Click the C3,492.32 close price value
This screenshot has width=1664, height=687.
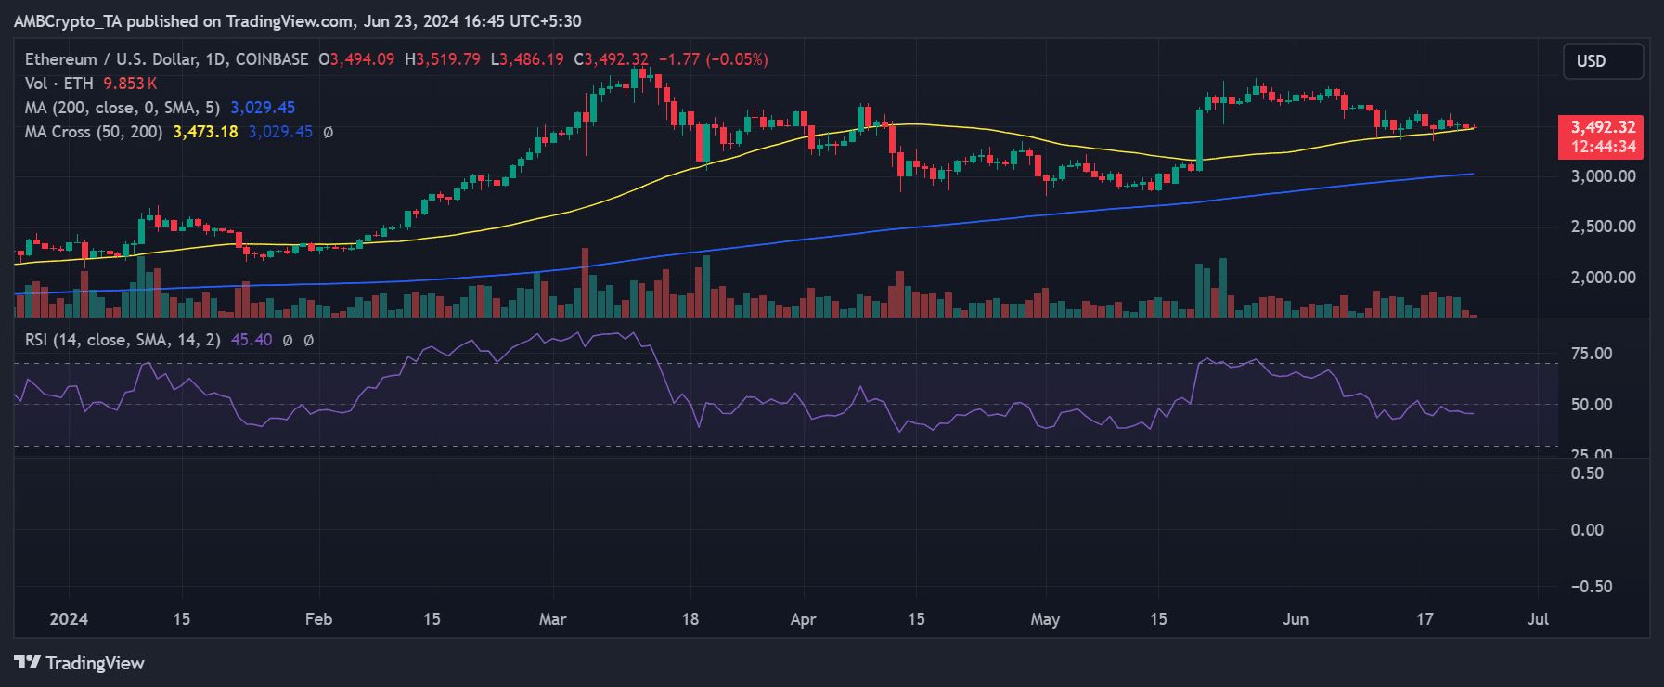click(x=611, y=59)
